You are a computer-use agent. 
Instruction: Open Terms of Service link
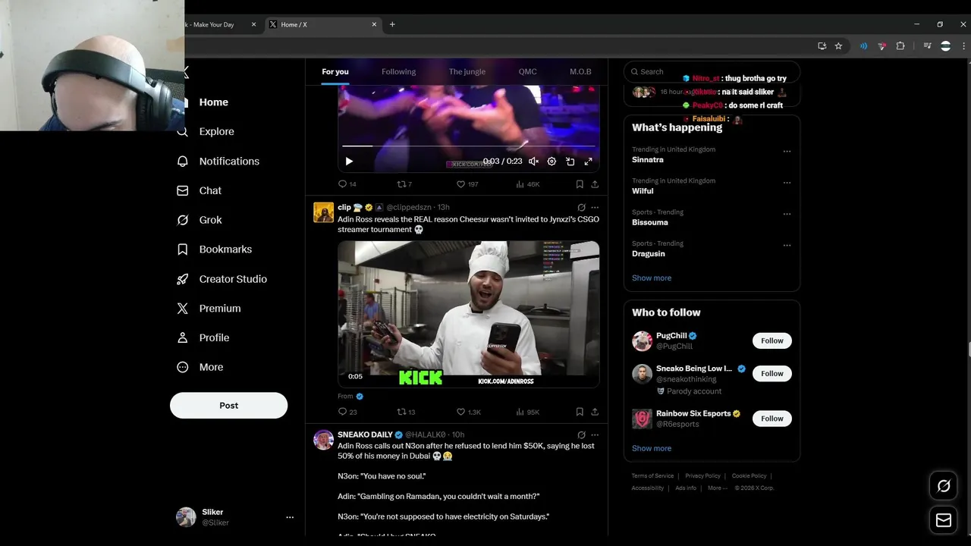652,476
